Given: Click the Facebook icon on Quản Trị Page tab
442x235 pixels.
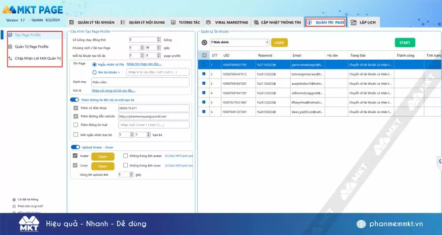Looking at the screenshot, I should [x=309, y=22].
